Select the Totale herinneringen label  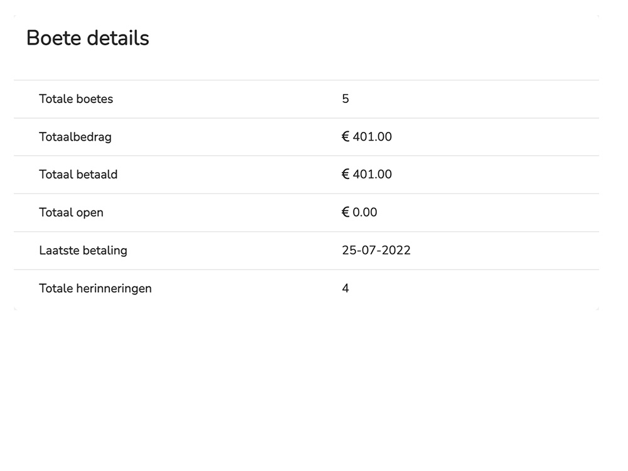click(95, 289)
